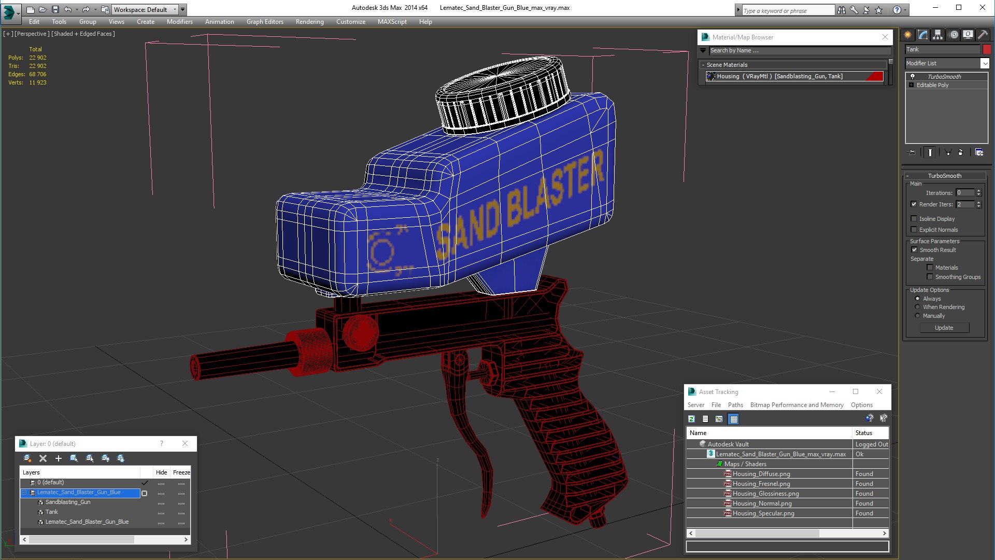Click Freeze/Unfreeze All Layers snowflake icon
995x560 pixels.
[x=121, y=458]
